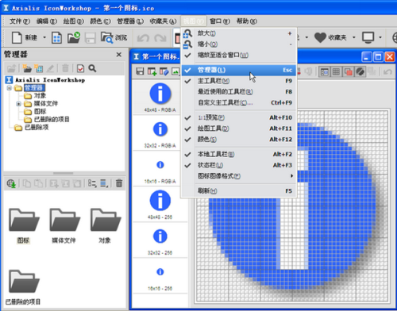Click the globe download icon in lower toolbar
This screenshot has width=397, height=311.
pyautogui.click(x=11, y=183)
